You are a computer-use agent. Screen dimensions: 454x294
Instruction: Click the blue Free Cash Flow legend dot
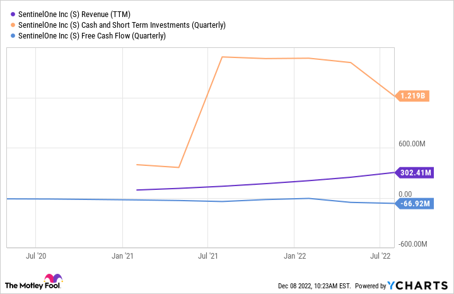[x=13, y=35]
